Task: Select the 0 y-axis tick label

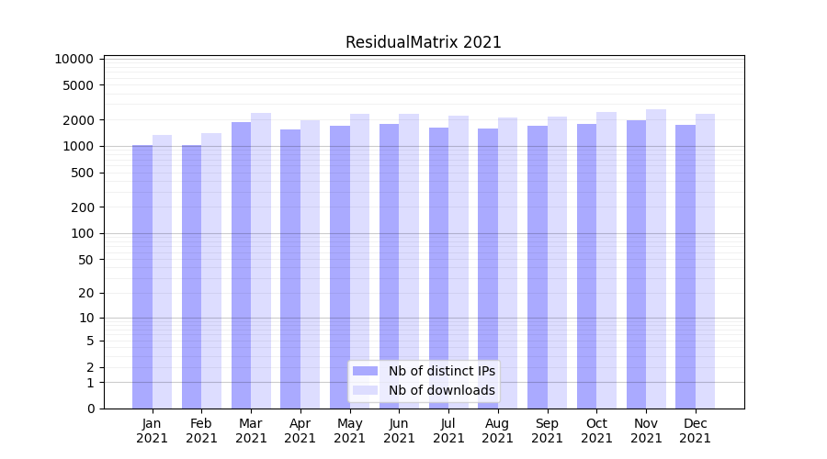Action: click(90, 409)
